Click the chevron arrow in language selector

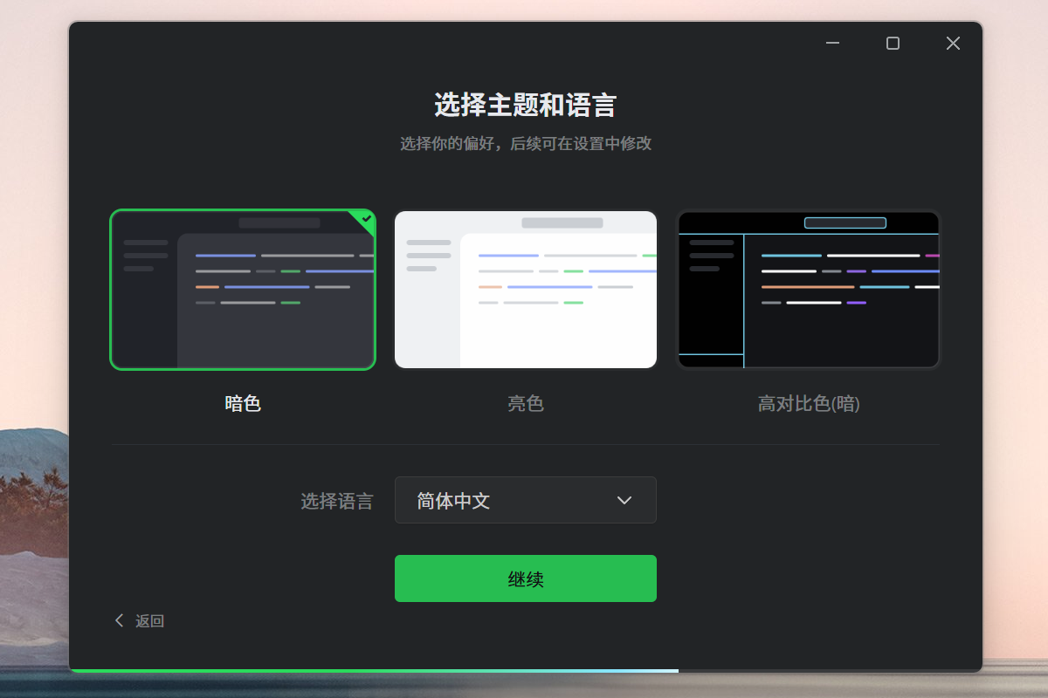point(624,500)
